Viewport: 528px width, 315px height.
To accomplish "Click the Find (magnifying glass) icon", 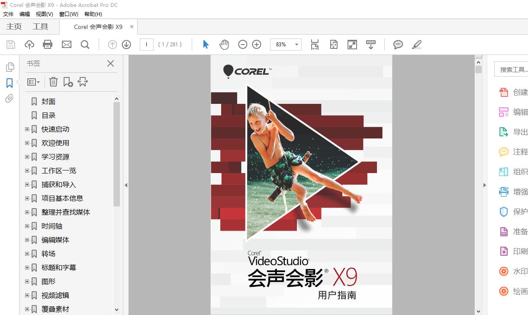I will click(x=85, y=44).
